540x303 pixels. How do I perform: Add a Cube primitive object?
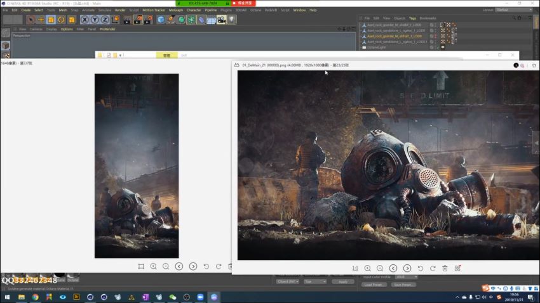tap(161, 20)
